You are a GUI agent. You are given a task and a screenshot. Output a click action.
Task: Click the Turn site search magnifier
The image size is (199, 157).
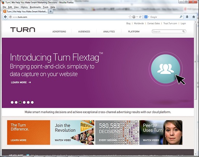click(x=183, y=31)
